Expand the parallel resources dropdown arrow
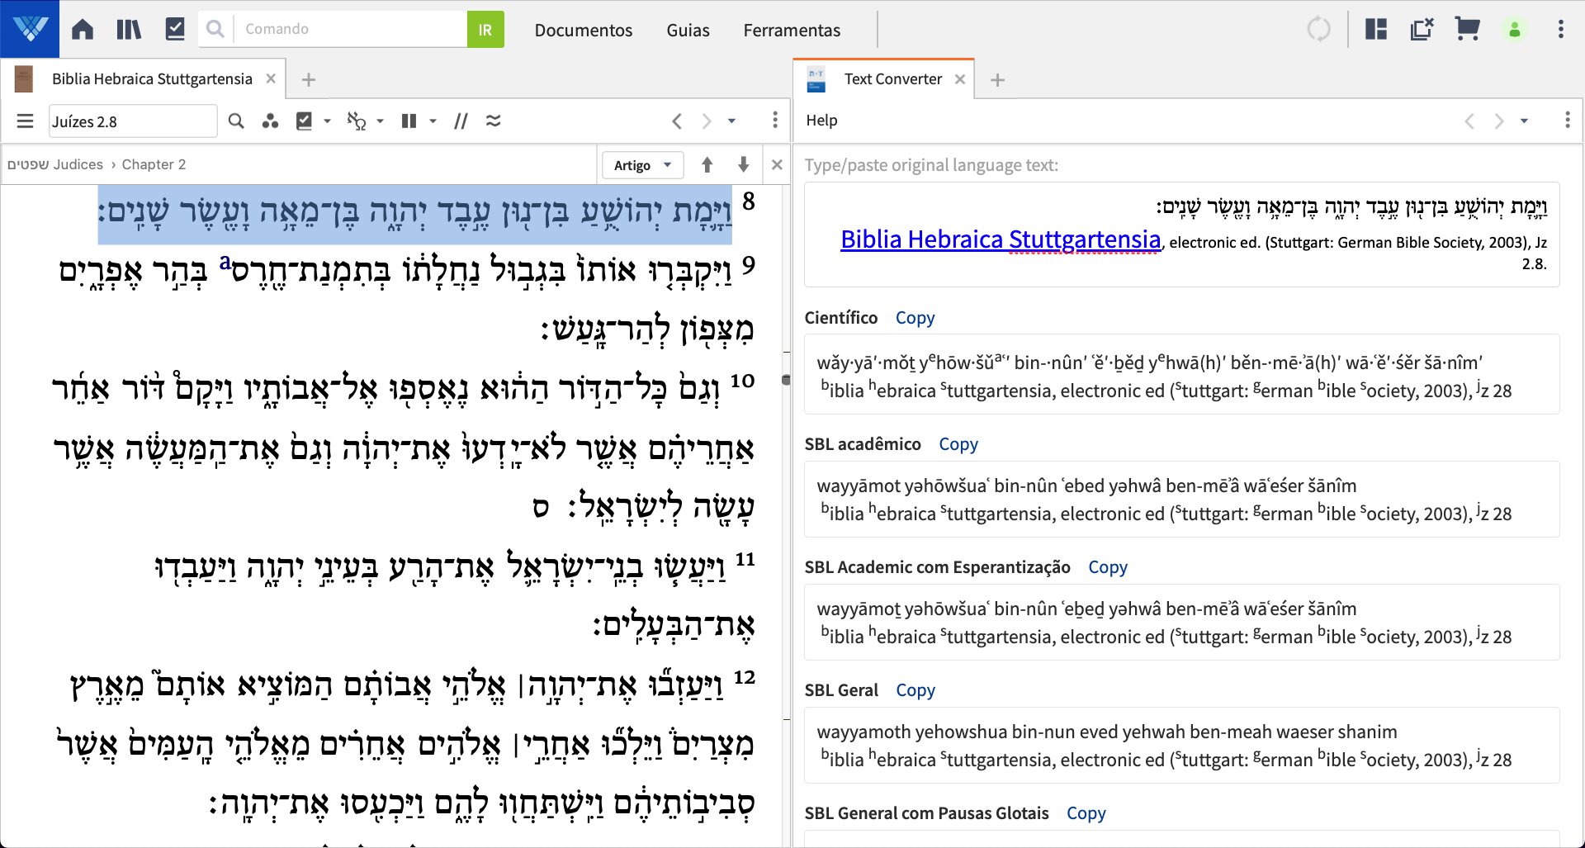Screen dimensions: 1585x848 pyautogui.click(x=433, y=121)
